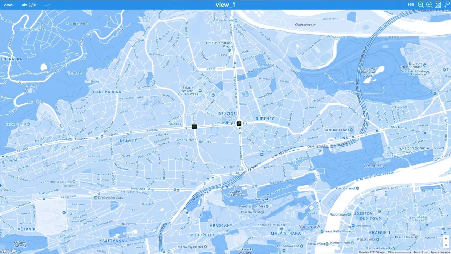Open the Views dropdown menu
The height and width of the screenshot is (254, 451).
coord(9,5)
